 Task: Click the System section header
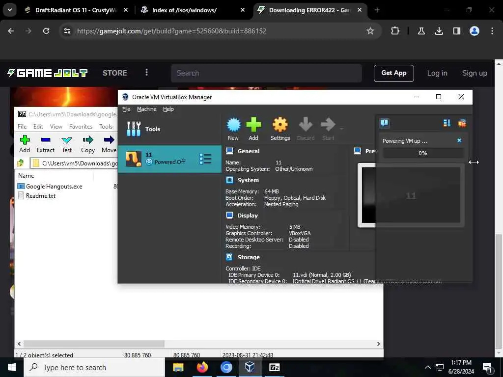(248, 180)
